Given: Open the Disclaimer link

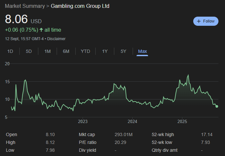Looking at the screenshot, I should 56,39.
